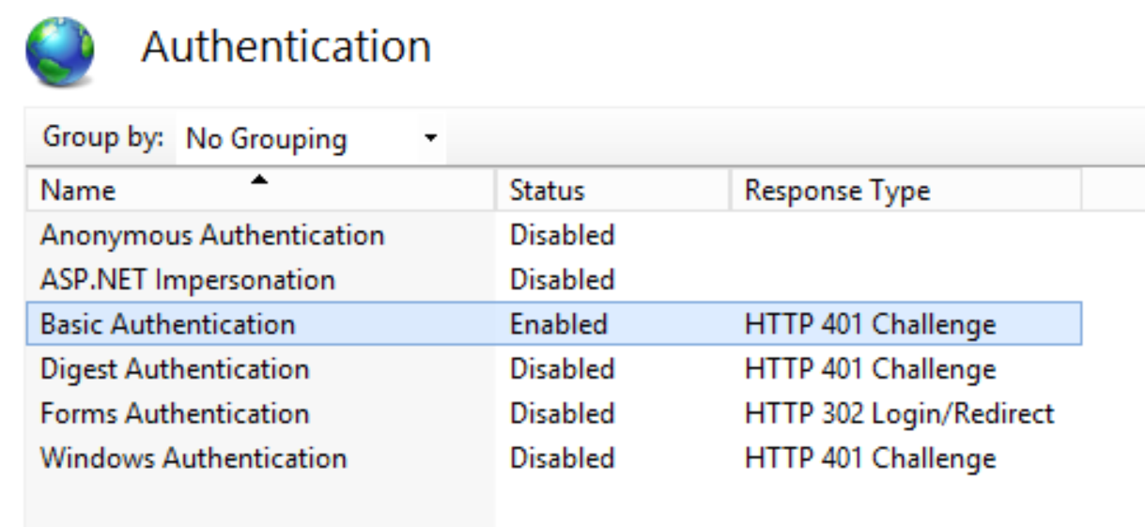
Task: Select Basic Authentication row
Action: coord(168,325)
